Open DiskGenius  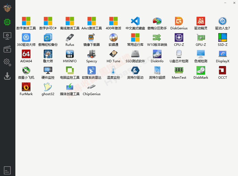click(x=179, y=23)
